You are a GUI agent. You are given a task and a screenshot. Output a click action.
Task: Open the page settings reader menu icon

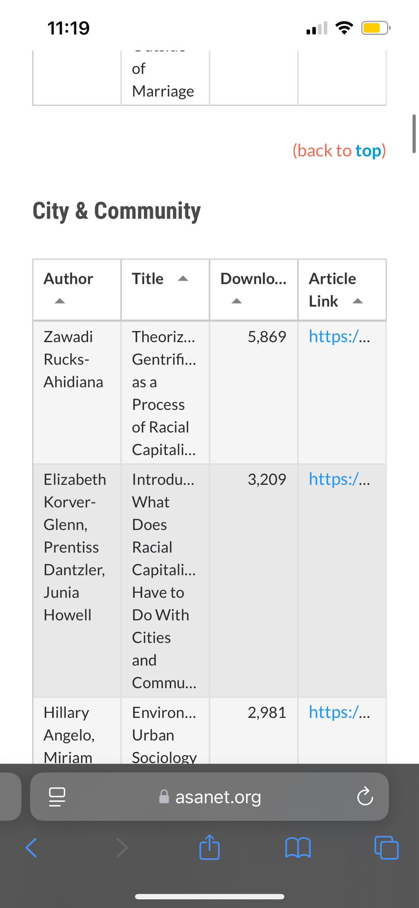pos(57,796)
